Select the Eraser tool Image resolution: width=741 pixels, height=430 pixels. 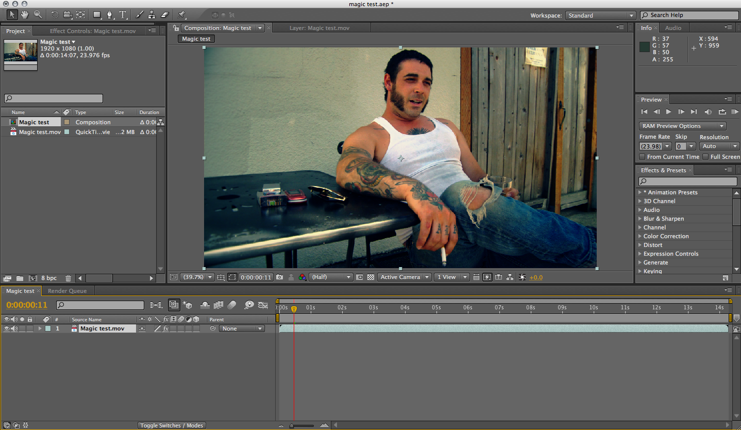tap(165, 14)
